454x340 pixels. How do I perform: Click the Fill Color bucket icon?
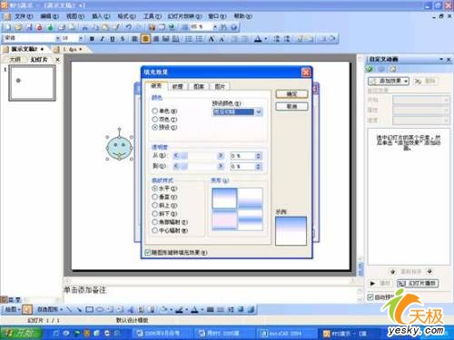164,309
